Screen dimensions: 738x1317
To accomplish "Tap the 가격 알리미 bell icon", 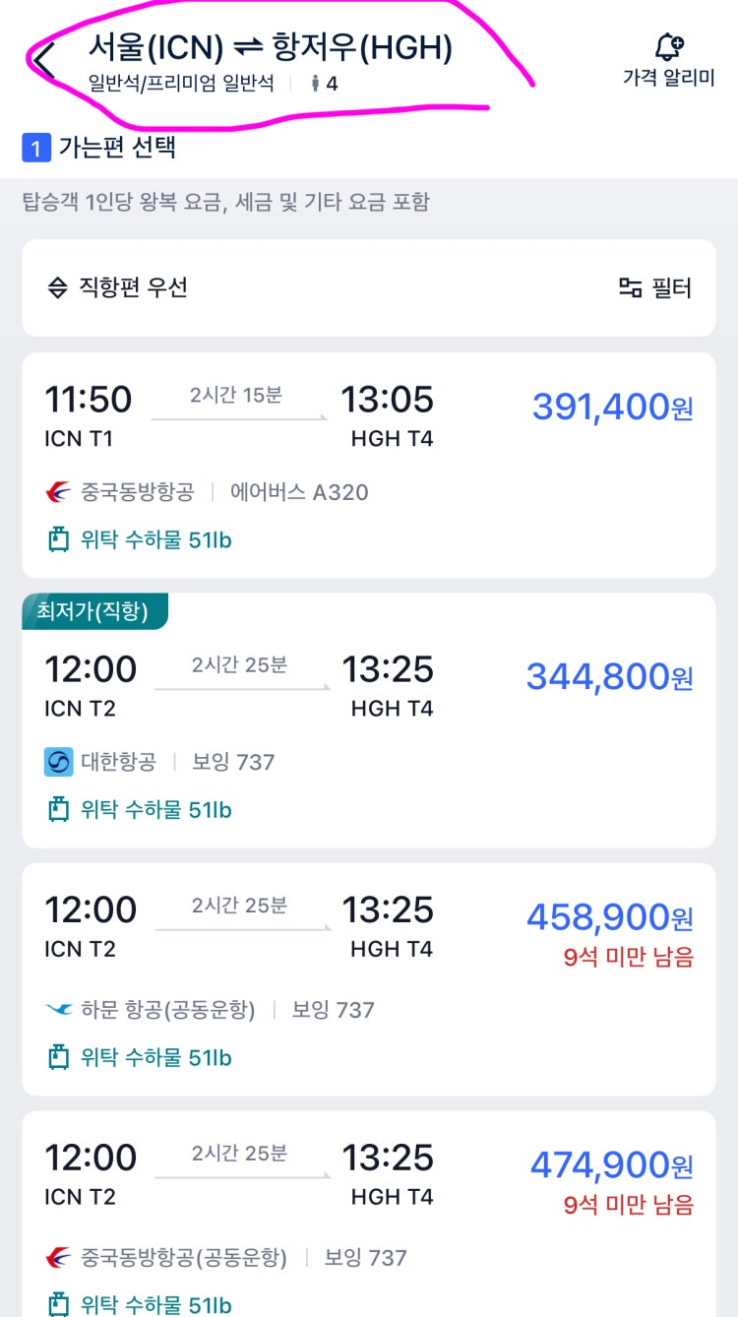I will point(669,46).
